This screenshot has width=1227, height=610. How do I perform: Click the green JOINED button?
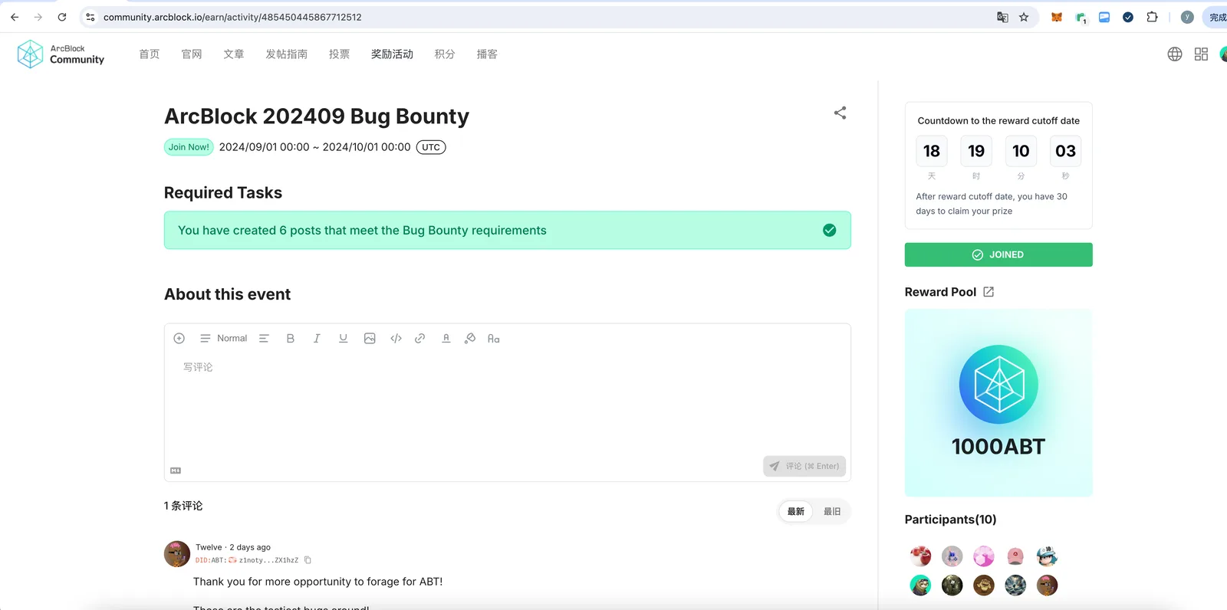point(998,255)
